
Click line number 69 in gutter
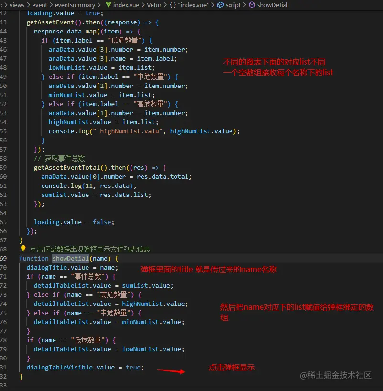click(3, 258)
